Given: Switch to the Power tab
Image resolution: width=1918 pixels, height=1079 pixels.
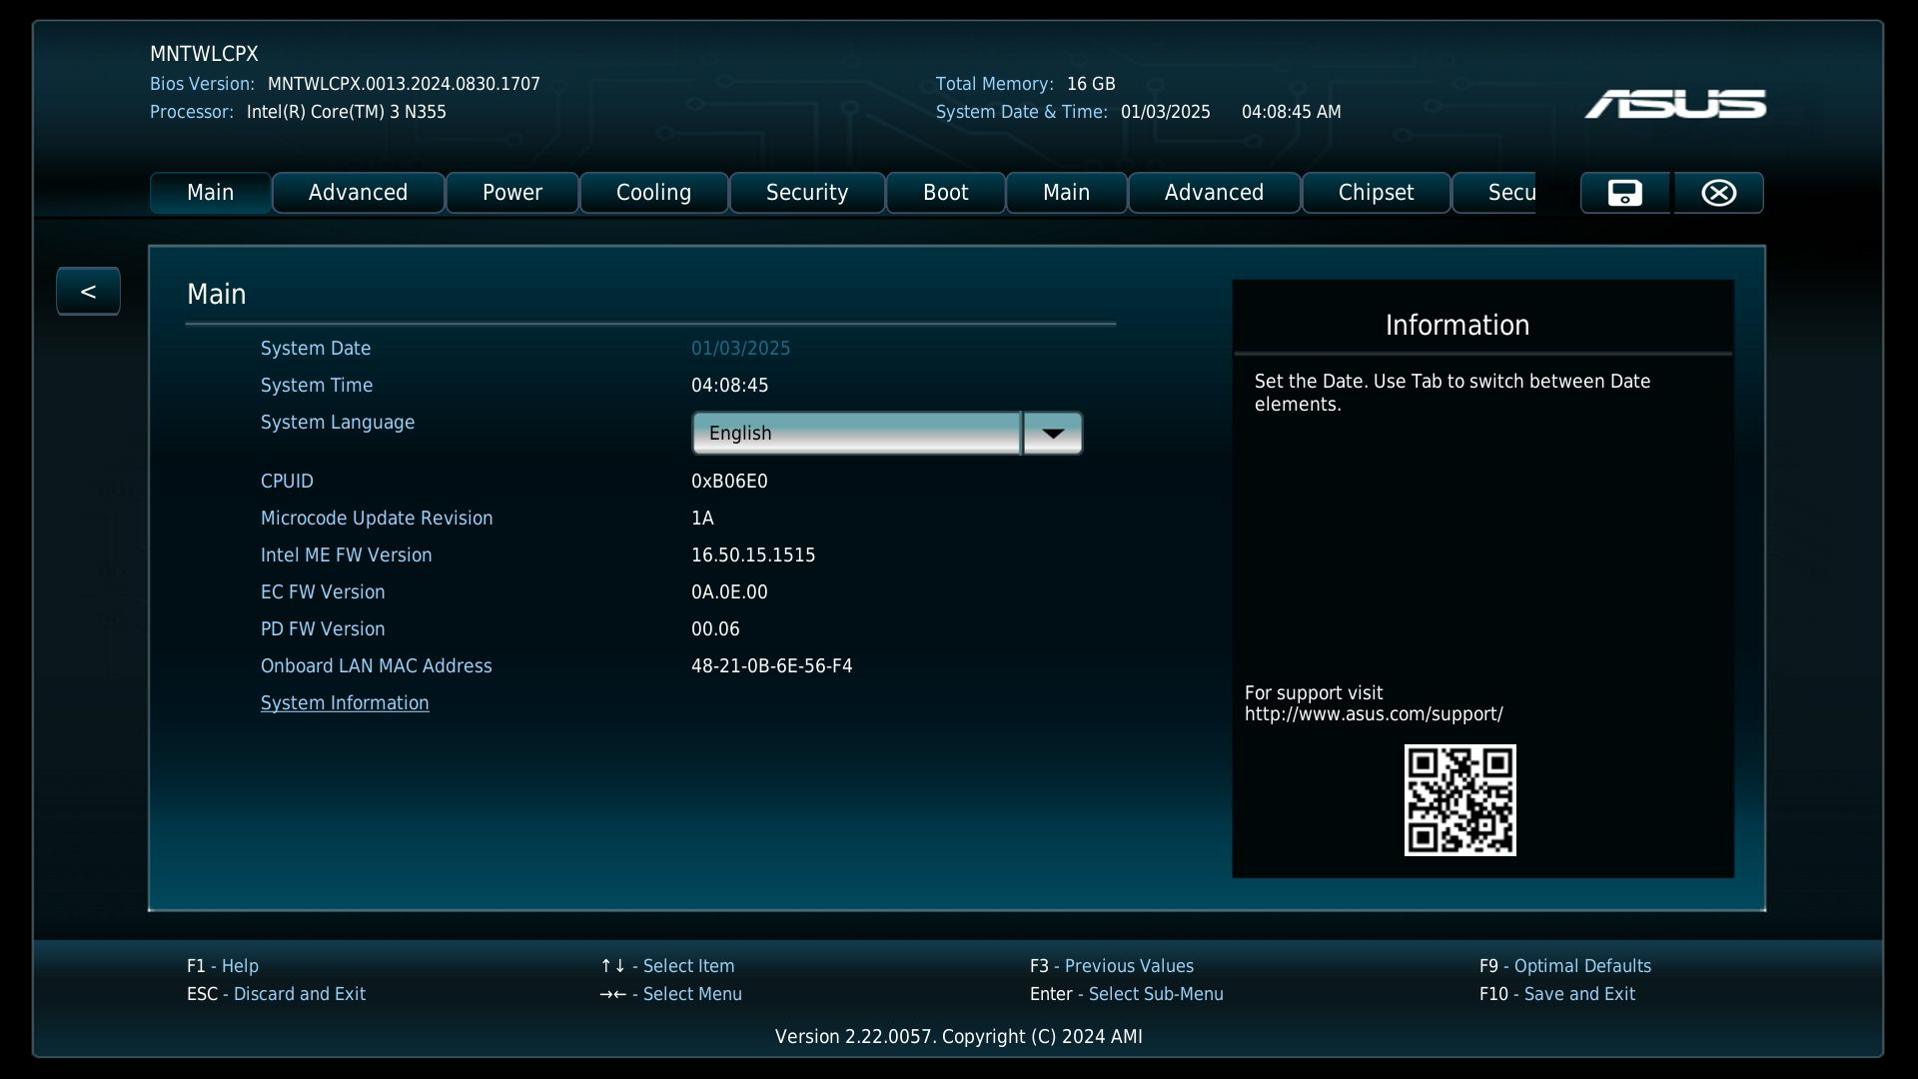Looking at the screenshot, I should click(511, 193).
